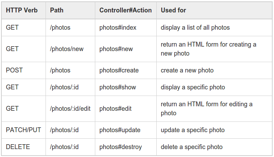The height and width of the screenshot is (157, 274).
Task: Click the POST verb cell
Action: 14,70
